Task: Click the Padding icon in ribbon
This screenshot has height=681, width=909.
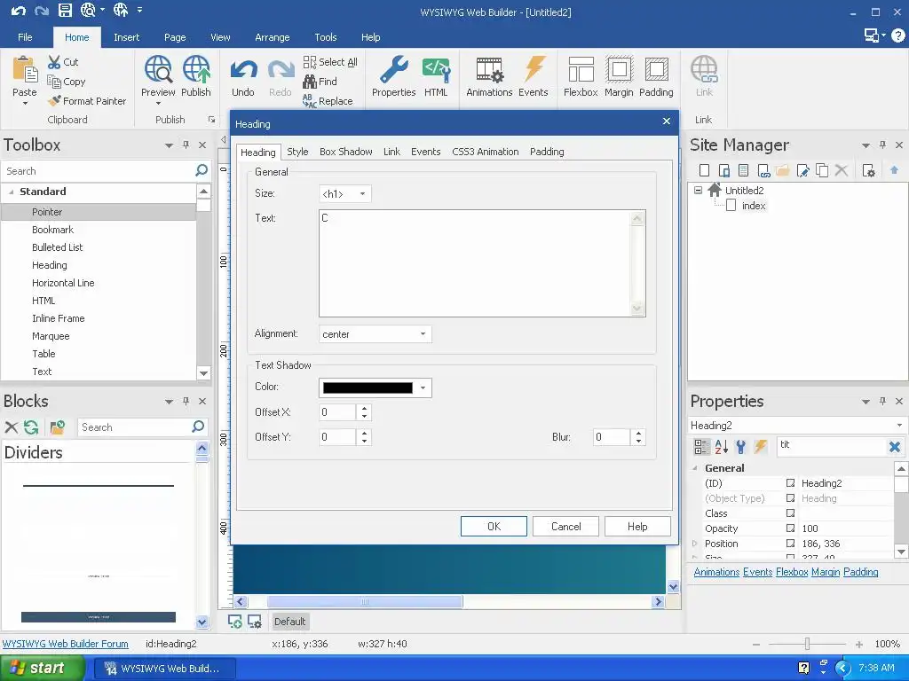Action: [x=656, y=69]
